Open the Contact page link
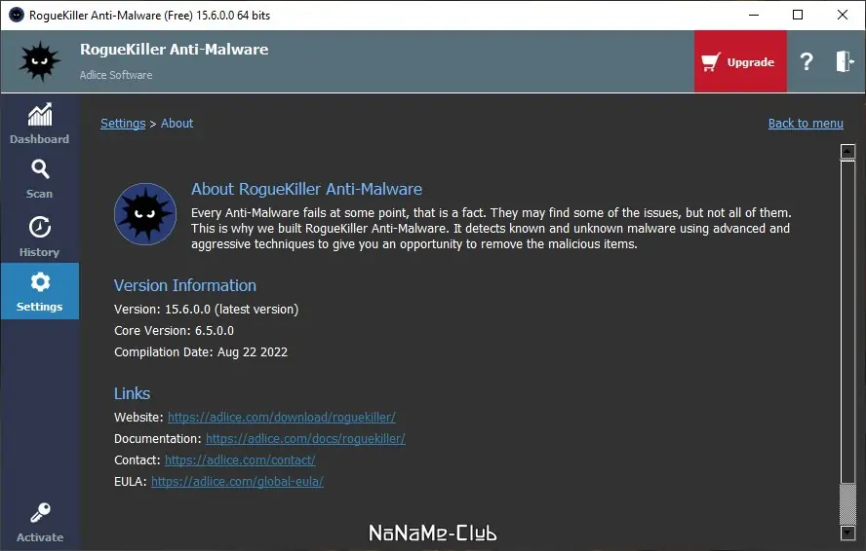866x551 pixels. (240, 460)
